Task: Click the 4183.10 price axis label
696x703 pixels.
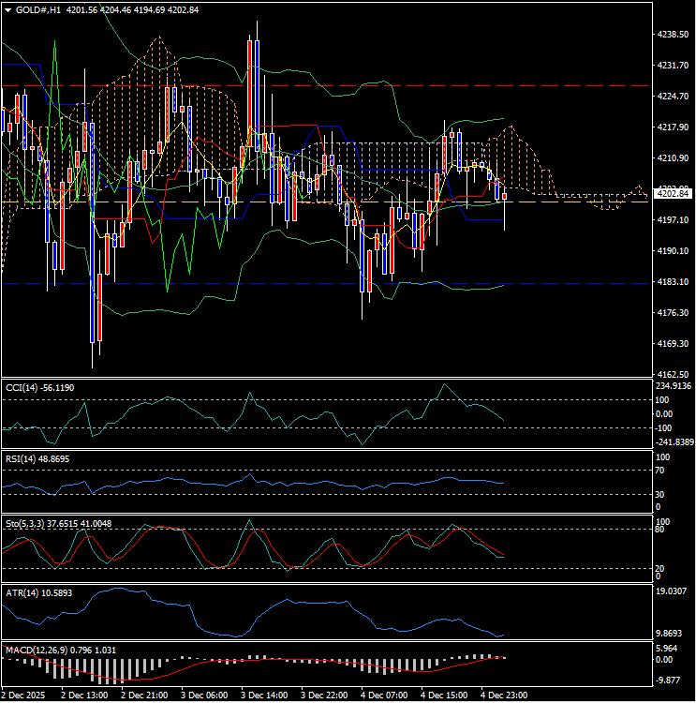Action: (673, 282)
